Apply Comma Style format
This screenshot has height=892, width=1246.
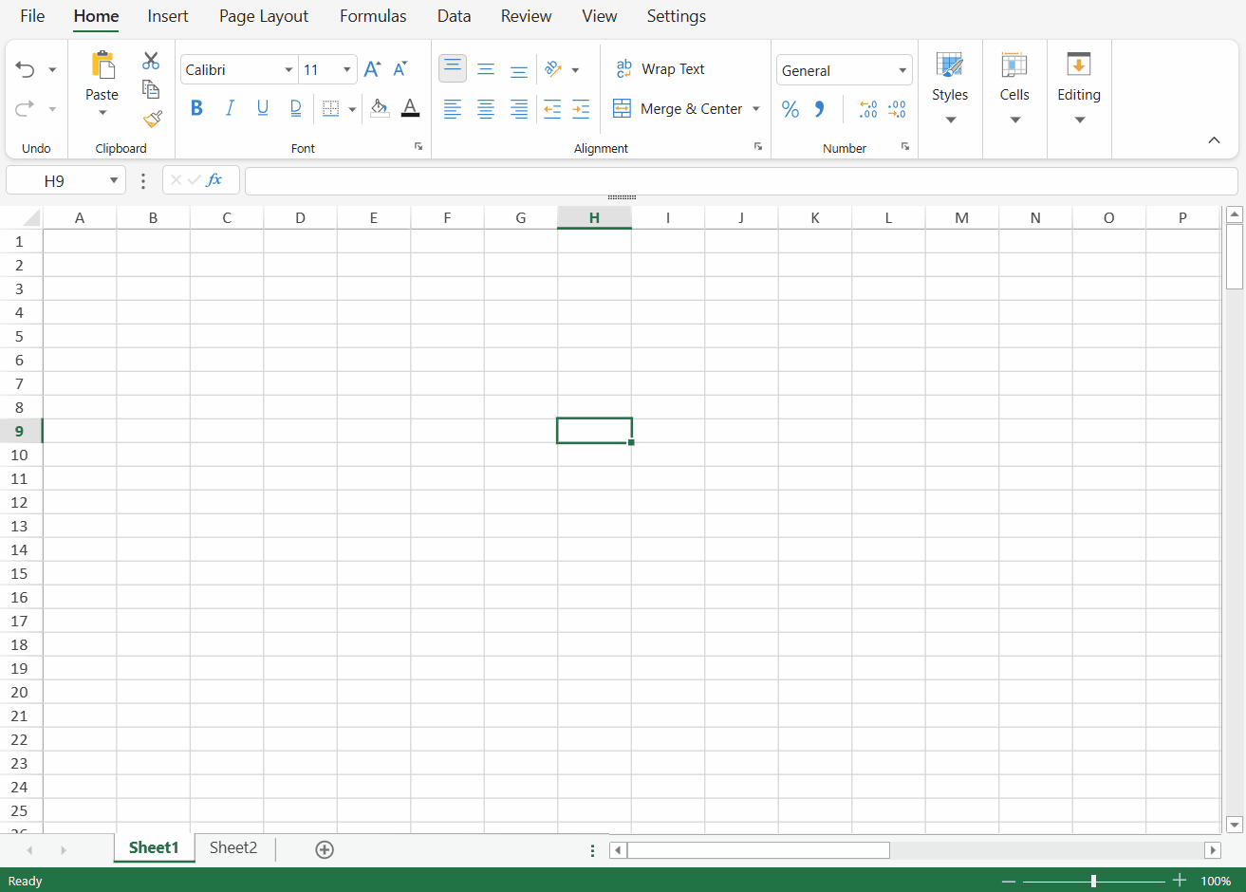[x=819, y=109]
